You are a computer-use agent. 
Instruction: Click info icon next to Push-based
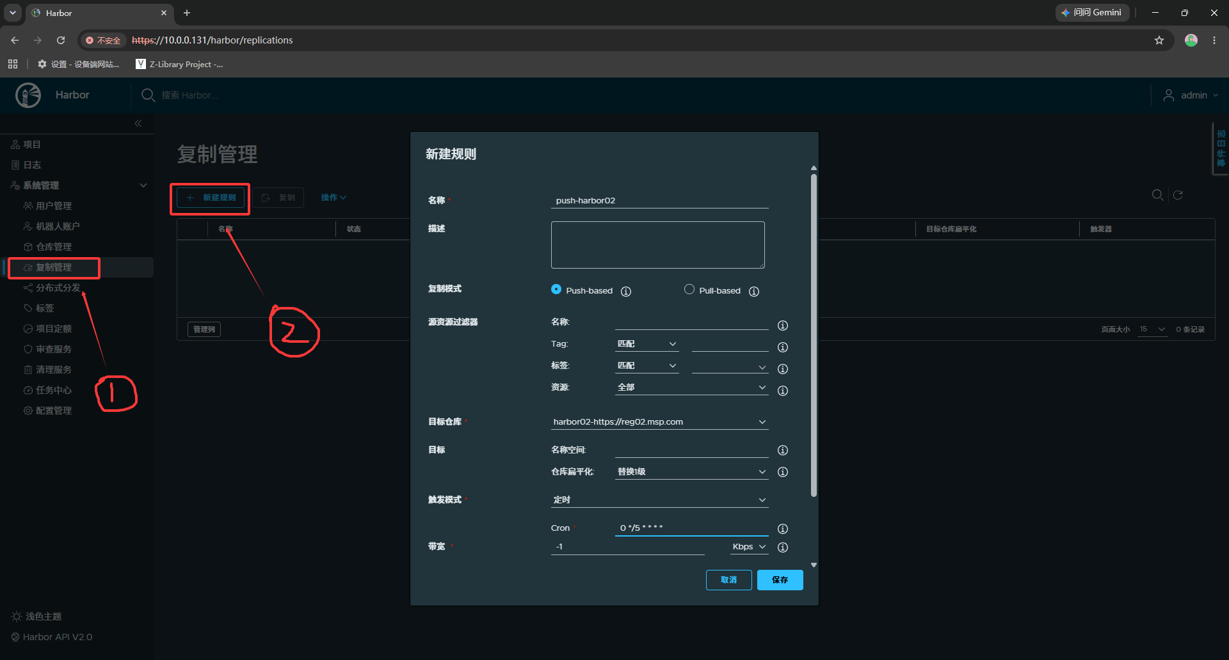click(x=626, y=292)
